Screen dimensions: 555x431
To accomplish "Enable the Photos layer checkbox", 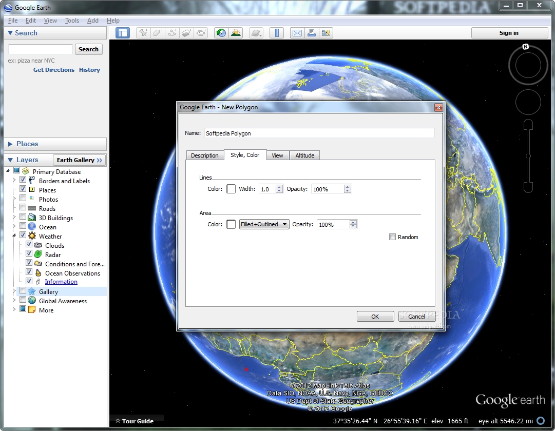I will [x=23, y=198].
